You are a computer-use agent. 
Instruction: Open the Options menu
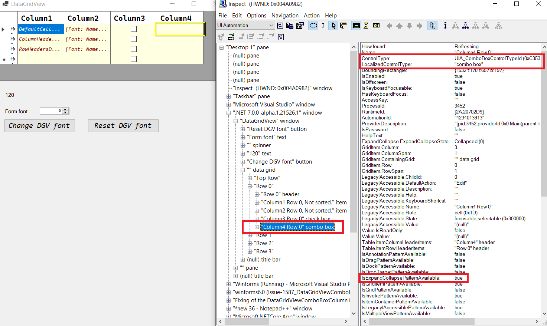pyautogui.click(x=257, y=16)
